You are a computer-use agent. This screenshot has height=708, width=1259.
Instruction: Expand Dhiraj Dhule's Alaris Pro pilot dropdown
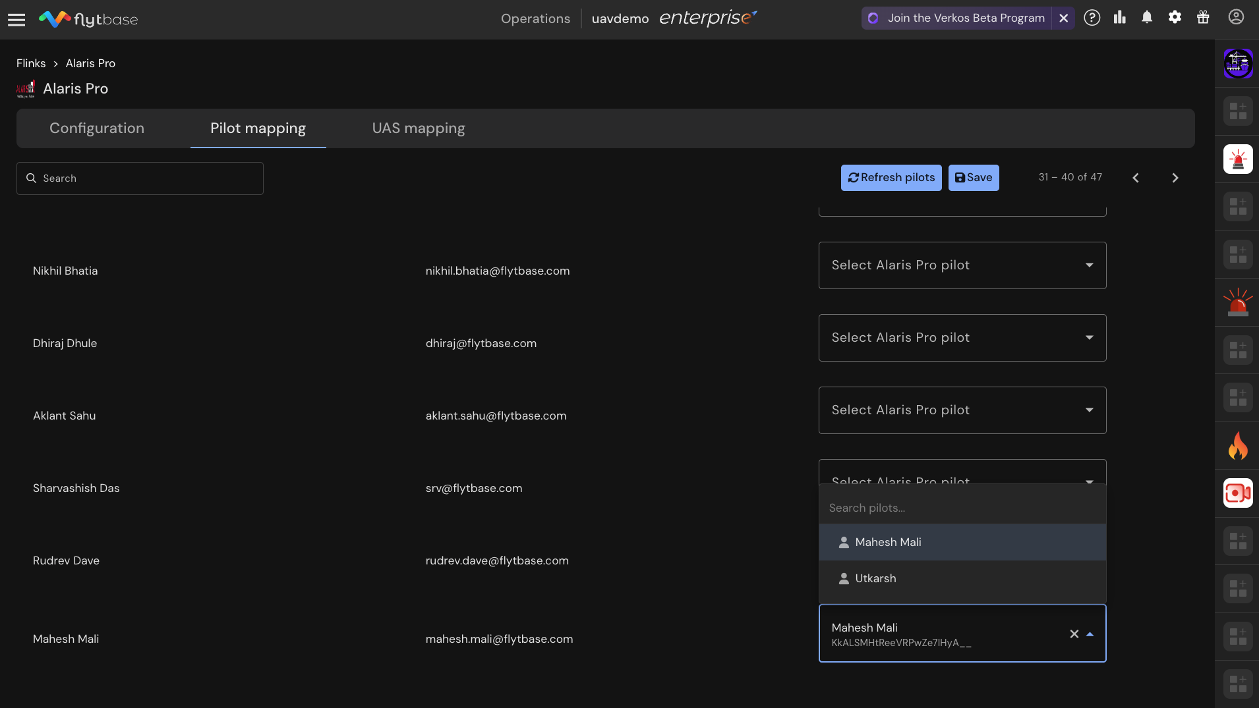click(x=962, y=338)
